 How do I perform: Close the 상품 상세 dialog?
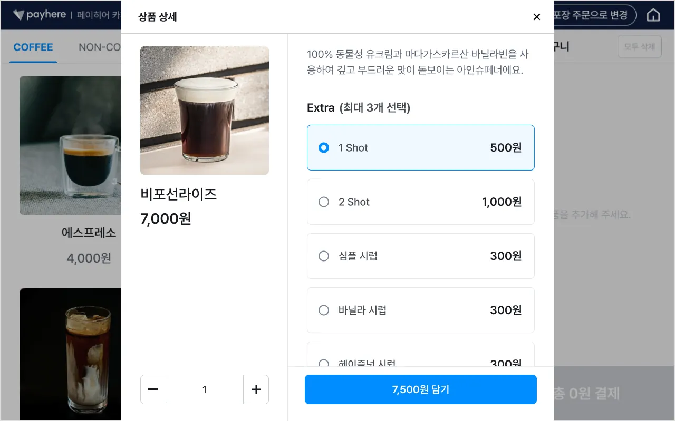pos(537,17)
